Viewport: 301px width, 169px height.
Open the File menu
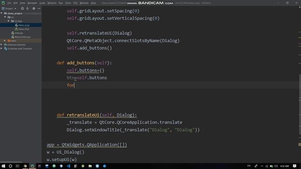click(x=9, y=3)
